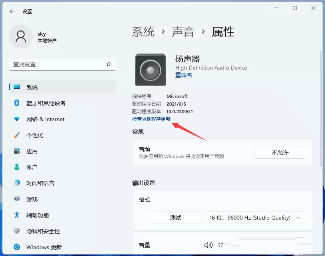Click the speaker volume icon beside 音量
Viewport: 325px width, 256px height.
point(209,246)
